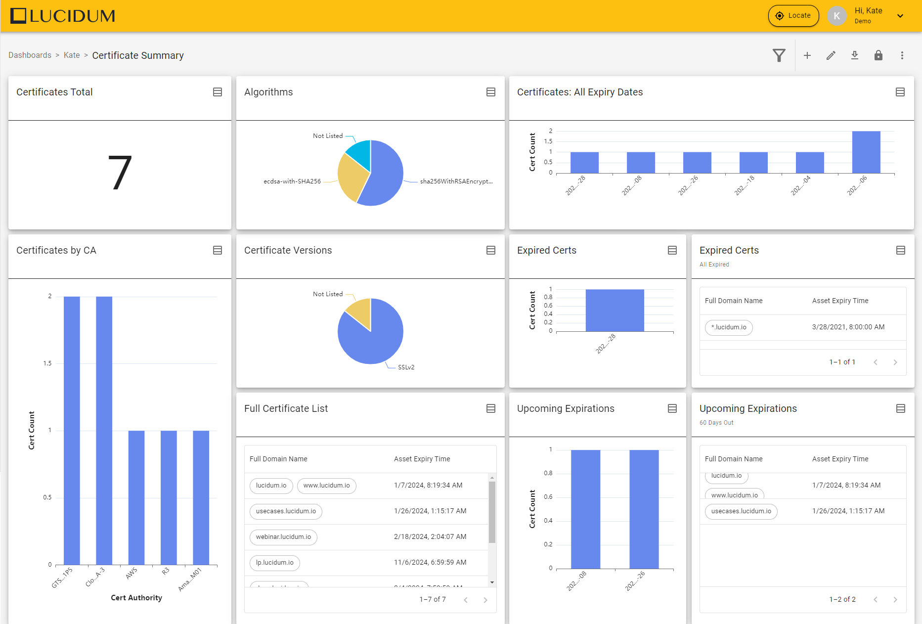Click Full Domain Name header in Upcoming Expirations table
Screen dimensions: 922x624
(734, 459)
